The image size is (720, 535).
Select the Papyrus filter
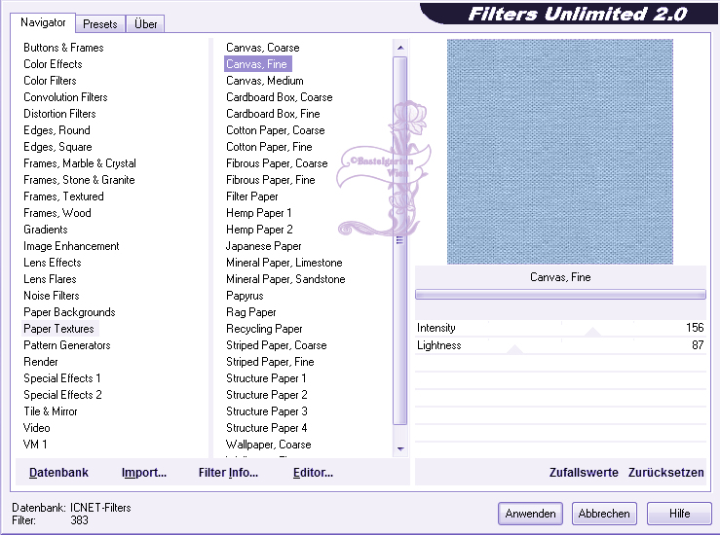point(245,296)
